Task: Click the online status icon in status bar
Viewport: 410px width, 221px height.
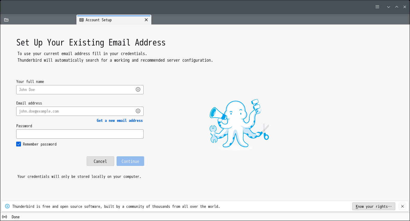Action: click(x=4, y=217)
